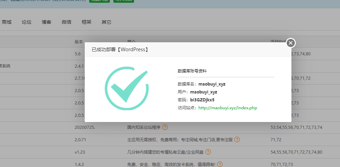Switch to the 框架 category tab
The height and width of the screenshot is (167, 340).
(x=86, y=22)
